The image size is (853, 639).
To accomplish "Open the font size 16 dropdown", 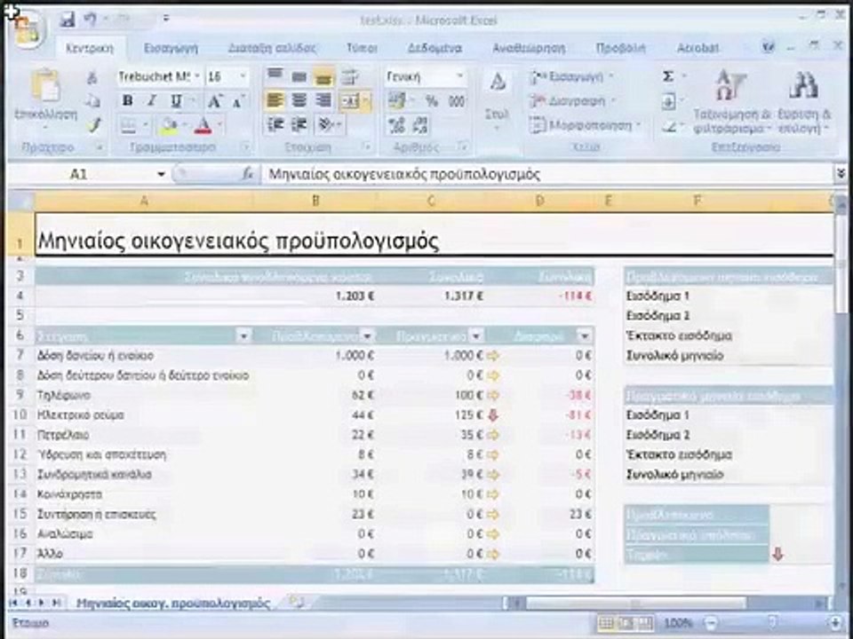I will tap(243, 76).
